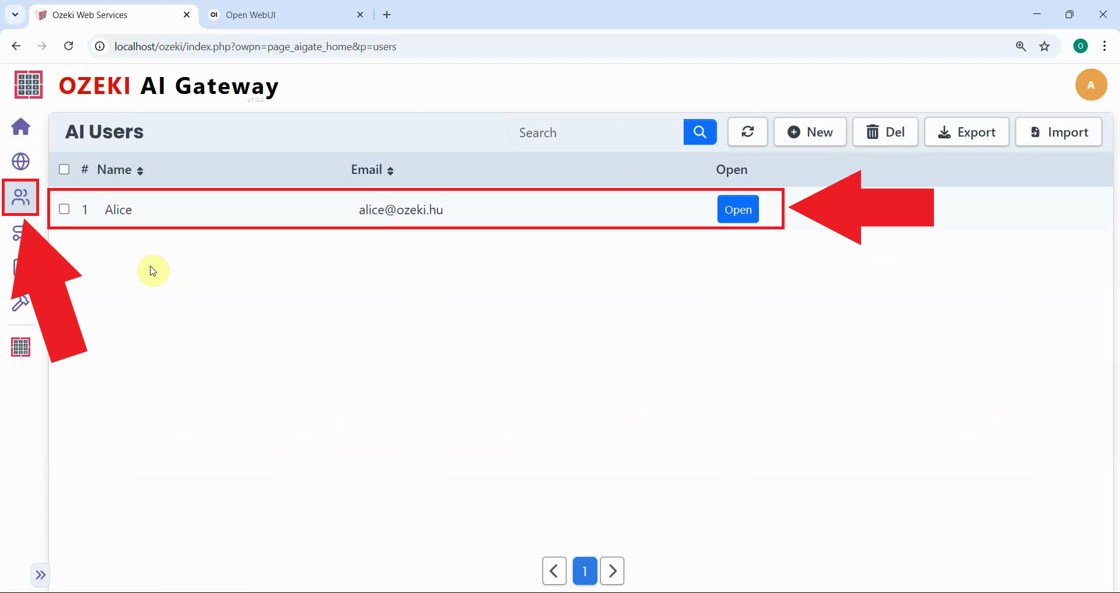Open the browser tab search dropdown
This screenshot has width=1120, height=593.
(15, 15)
